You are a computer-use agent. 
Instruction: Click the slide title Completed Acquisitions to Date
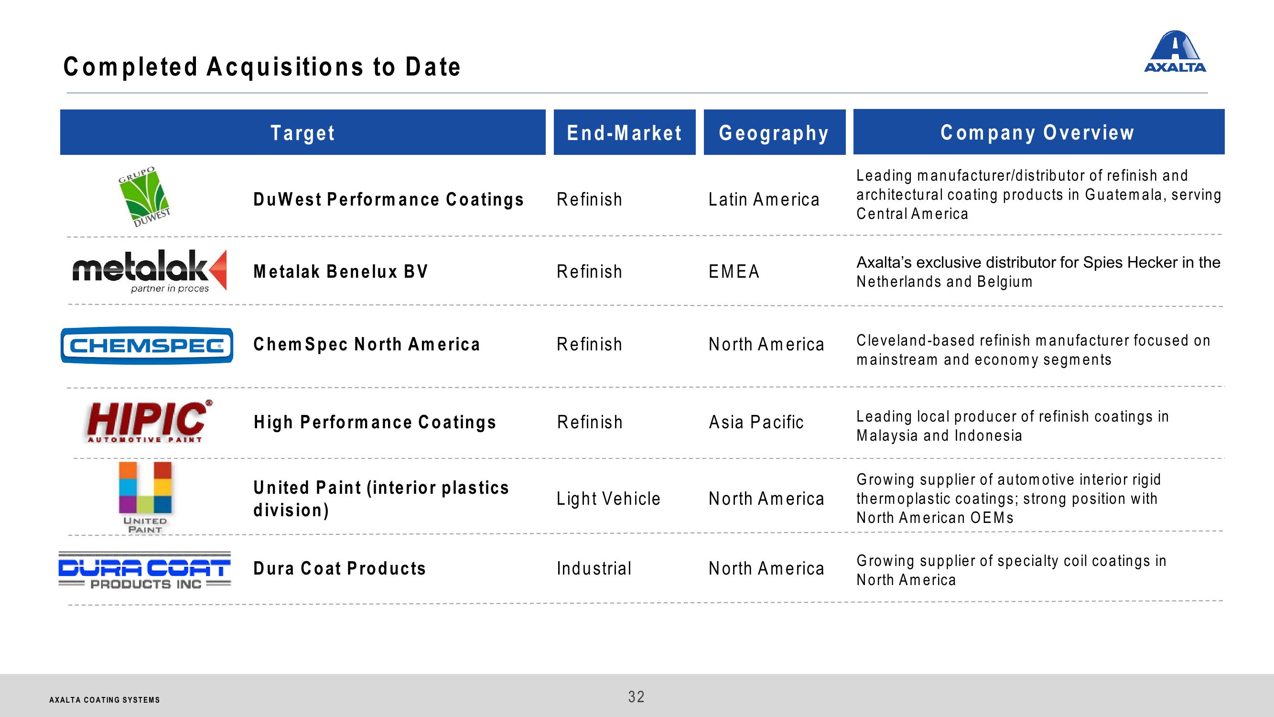pos(262,67)
